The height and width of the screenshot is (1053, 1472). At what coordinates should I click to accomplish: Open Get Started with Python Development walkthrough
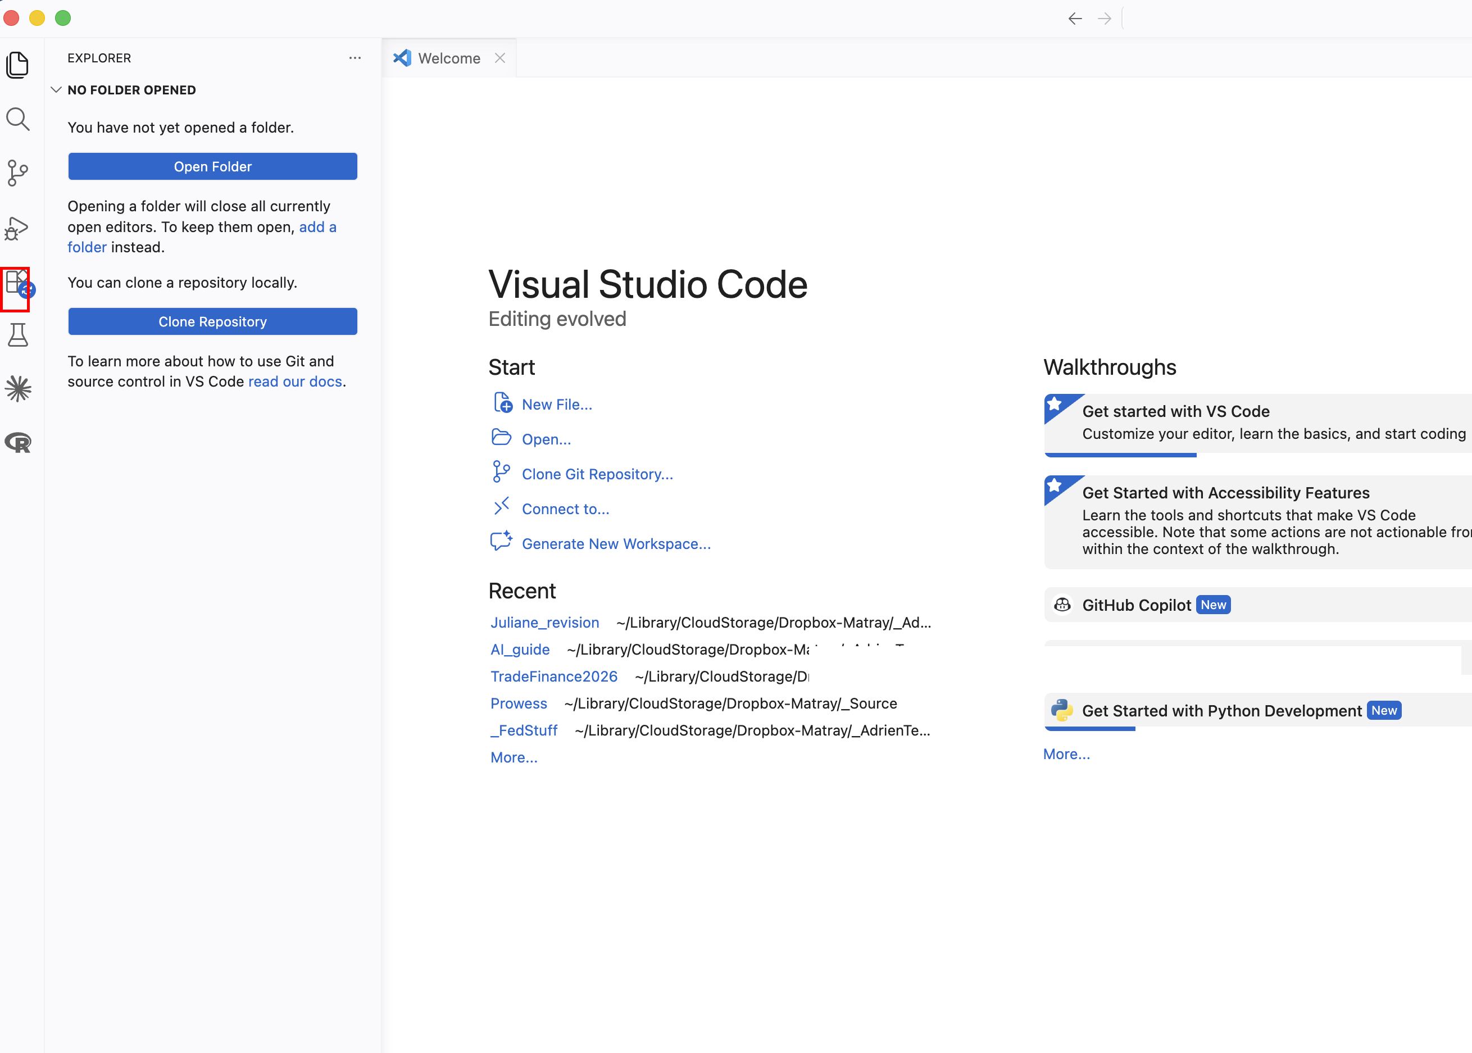coord(1258,711)
